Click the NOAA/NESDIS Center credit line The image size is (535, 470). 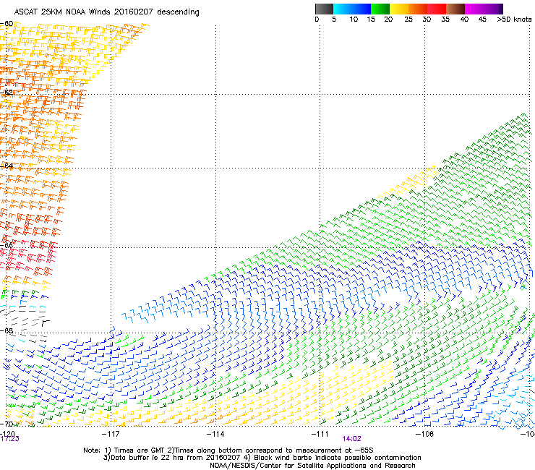coord(312,466)
